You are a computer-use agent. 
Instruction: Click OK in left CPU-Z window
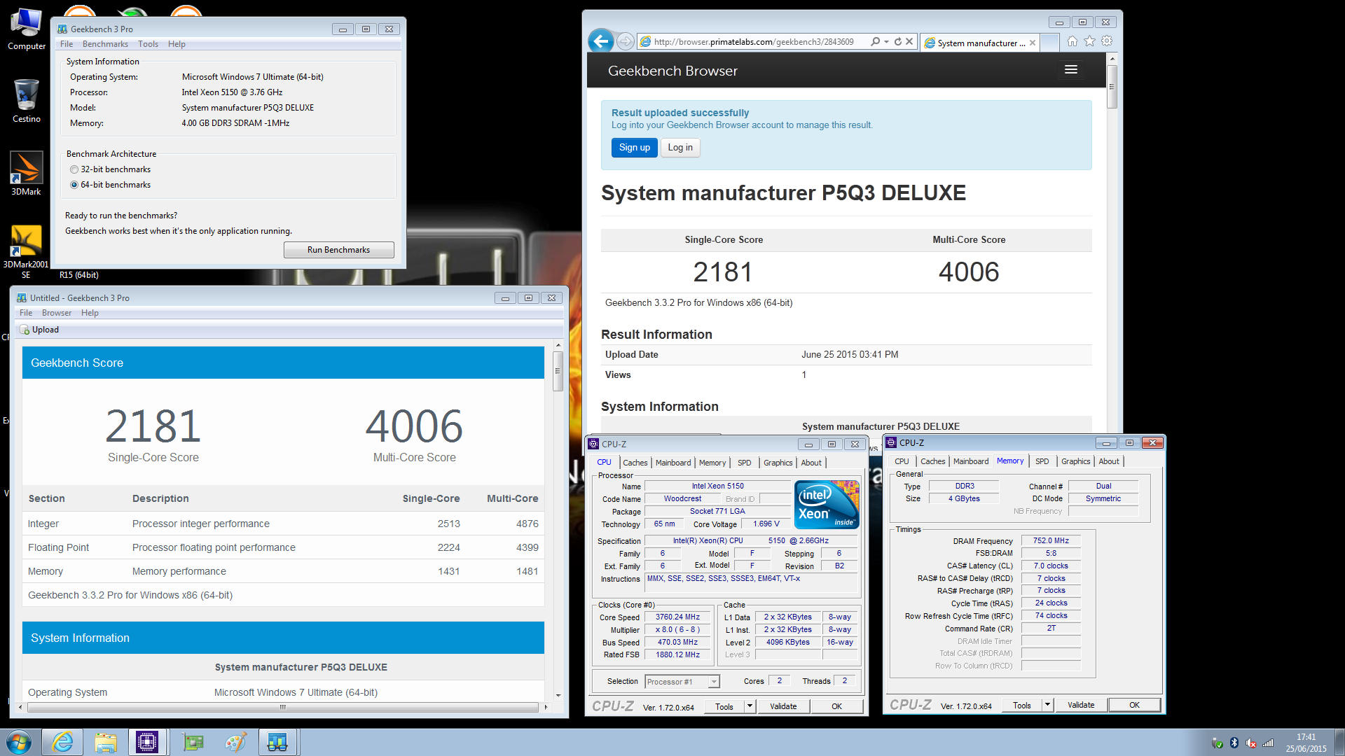tap(836, 706)
